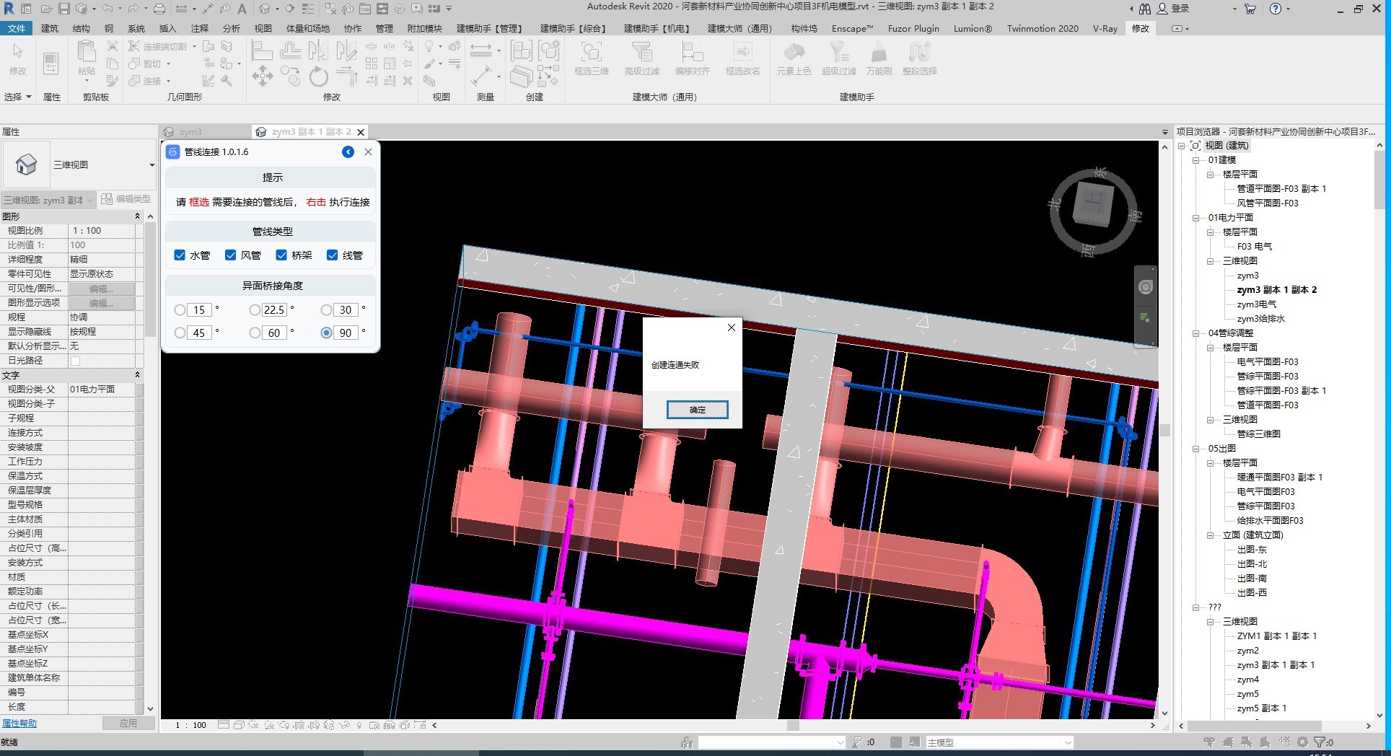This screenshot has height=756, width=1391.
Task: Click 确定 in the error dialog
Action: [x=697, y=410]
